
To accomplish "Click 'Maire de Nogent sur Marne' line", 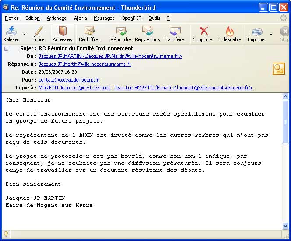I will click(49, 205).
